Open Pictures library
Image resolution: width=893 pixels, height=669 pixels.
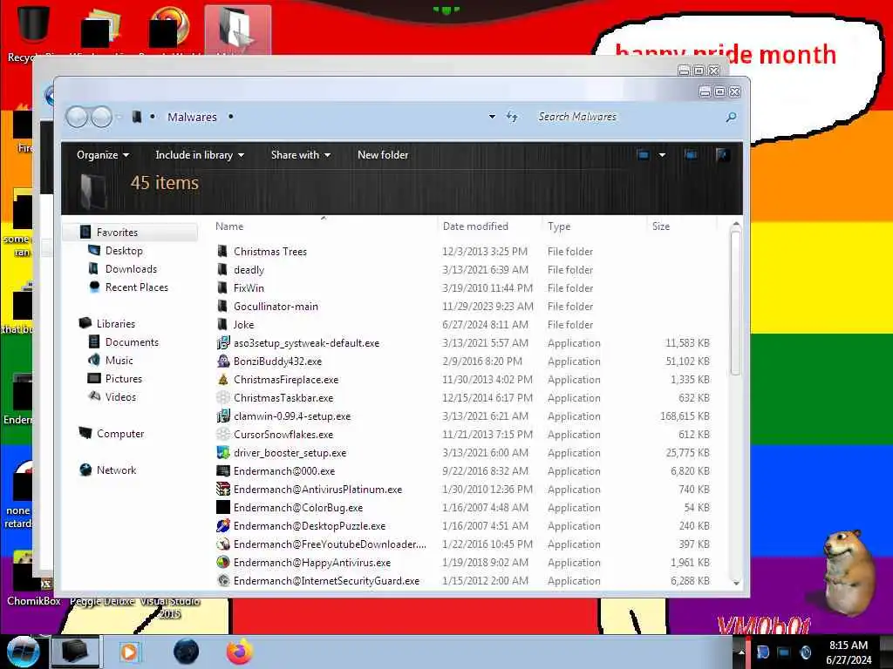pos(124,378)
